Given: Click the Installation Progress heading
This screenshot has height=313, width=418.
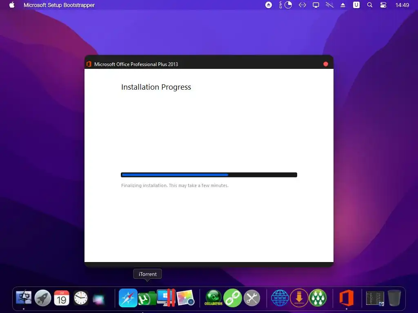Looking at the screenshot, I should pos(156,87).
